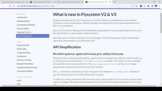Close the What is new in Flysystem tab
This screenshot has width=162, height=91.
click(x=110, y=2)
